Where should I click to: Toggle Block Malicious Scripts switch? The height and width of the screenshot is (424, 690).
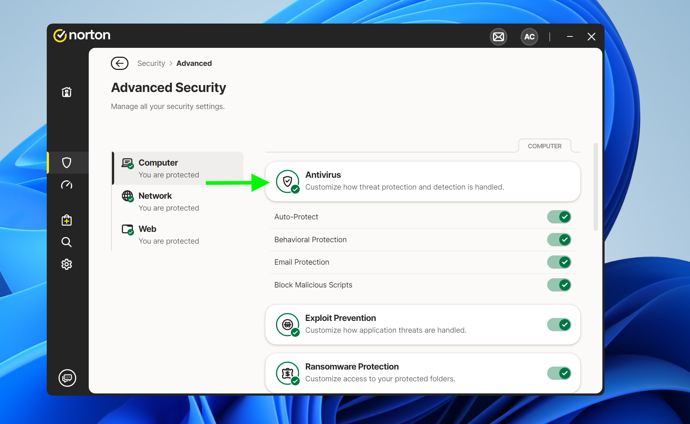tap(559, 285)
